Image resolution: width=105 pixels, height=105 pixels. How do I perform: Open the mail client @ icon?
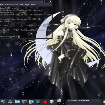[52, 102]
